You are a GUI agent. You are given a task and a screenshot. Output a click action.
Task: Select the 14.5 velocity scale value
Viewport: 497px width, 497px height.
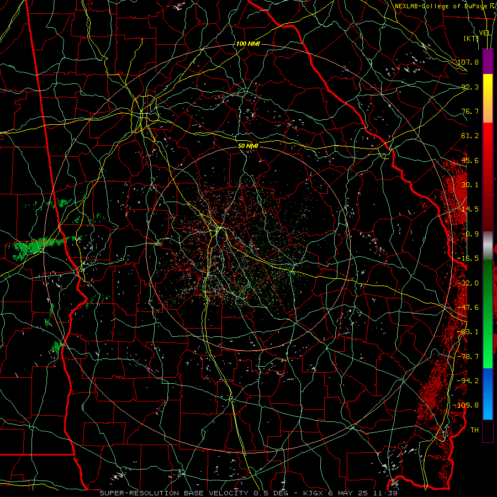pyautogui.click(x=470, y=209)
